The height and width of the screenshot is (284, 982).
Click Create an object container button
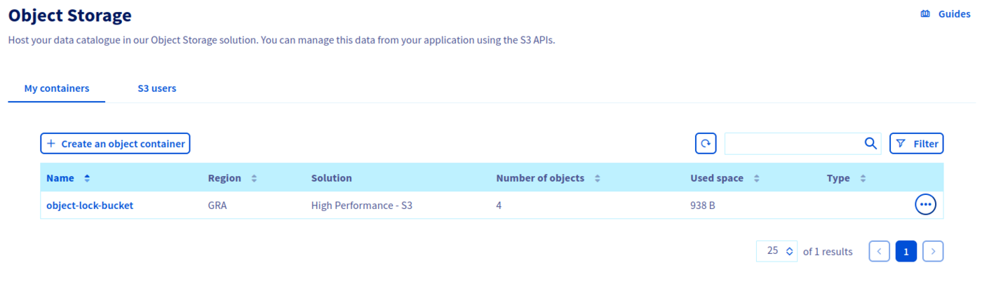(x=116, y=144)
